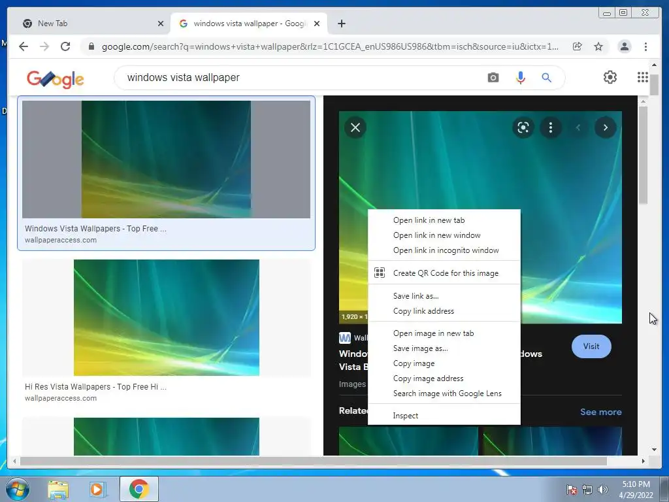Go to the next image with right chevron
Image resolution: width=669 pixels, height=502 pixels.
tap(606, 127)
